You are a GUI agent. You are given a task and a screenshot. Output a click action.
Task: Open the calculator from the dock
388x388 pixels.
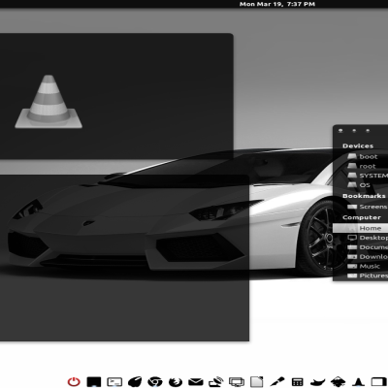[x=297, y=382]
